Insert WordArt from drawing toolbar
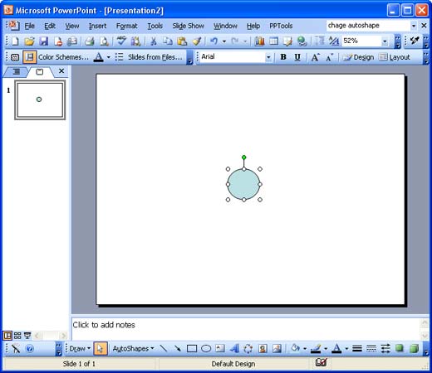This screenshot has height=373, width=432. [x=234, y=348]
